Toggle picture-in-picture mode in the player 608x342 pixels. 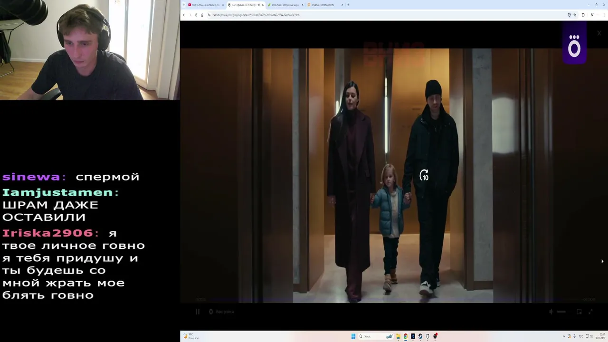click(x=579, y=312)
